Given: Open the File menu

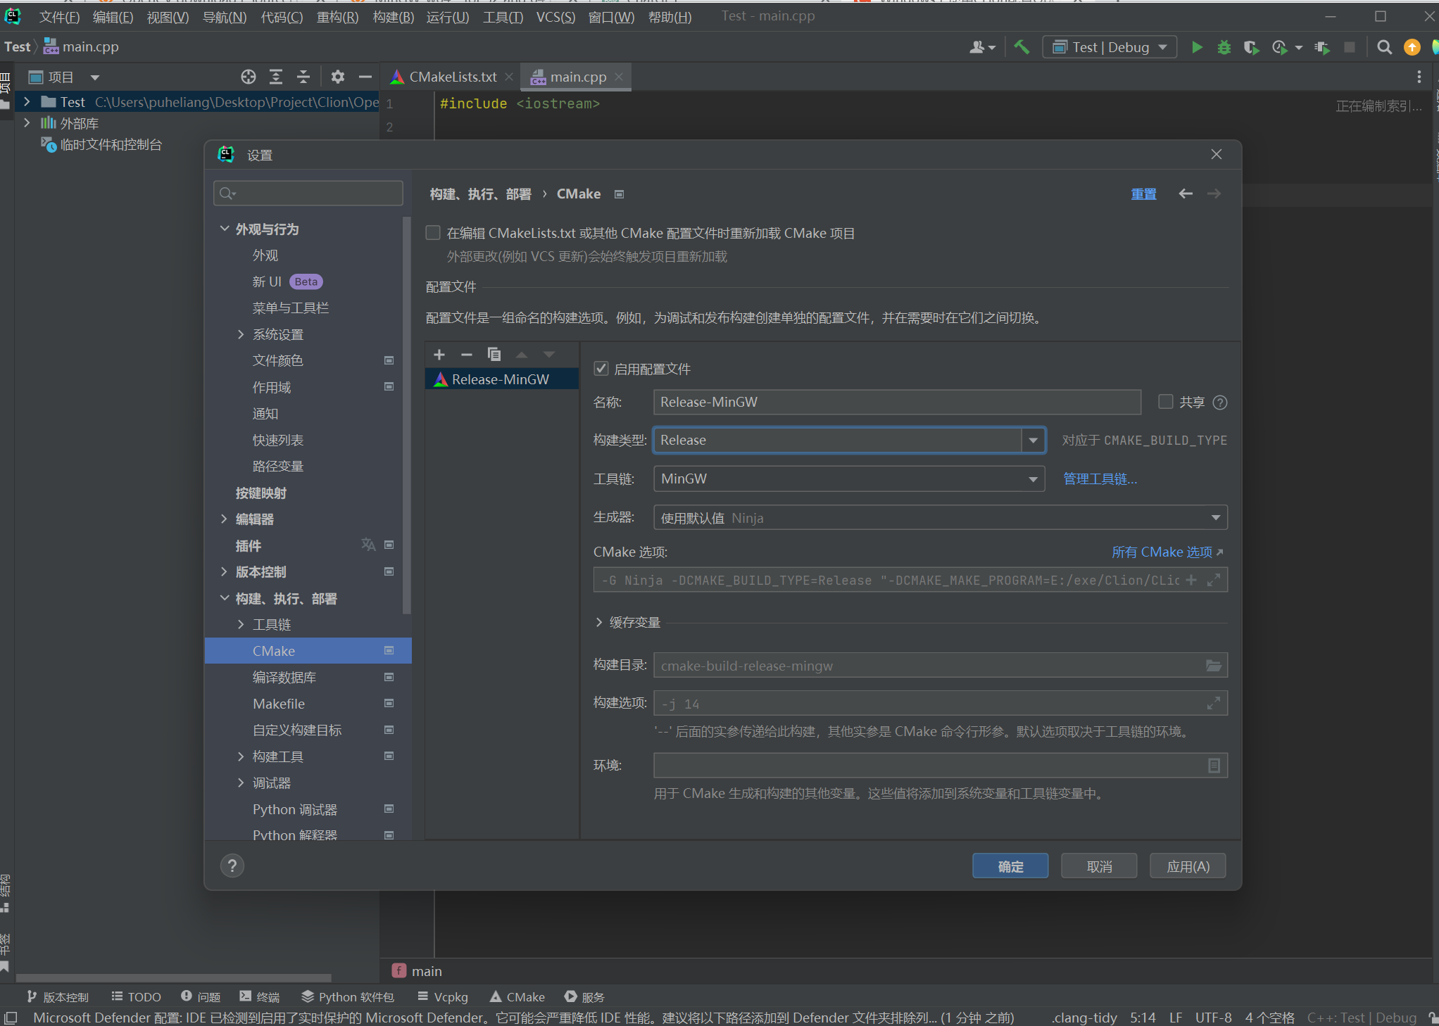Looking at the screenshot, I should coord(59,17).
